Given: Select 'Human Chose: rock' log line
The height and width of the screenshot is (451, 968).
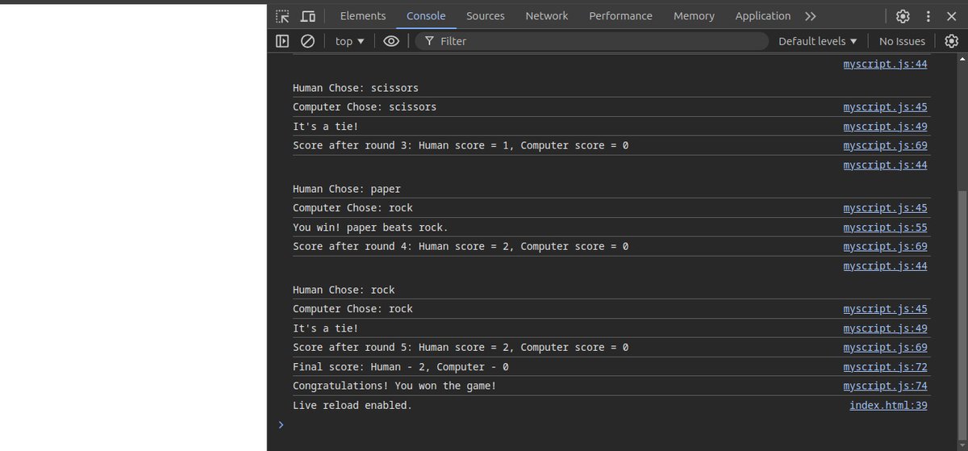Looking at the screenshot, I should (x=344, y=290).
